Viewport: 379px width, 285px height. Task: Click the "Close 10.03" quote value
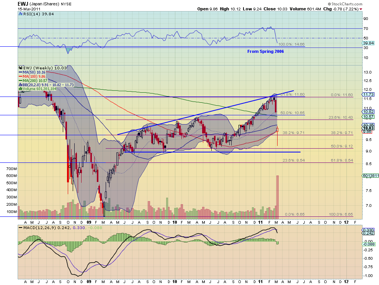275,9
